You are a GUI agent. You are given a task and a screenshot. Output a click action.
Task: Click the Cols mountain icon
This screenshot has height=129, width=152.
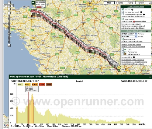125,49
